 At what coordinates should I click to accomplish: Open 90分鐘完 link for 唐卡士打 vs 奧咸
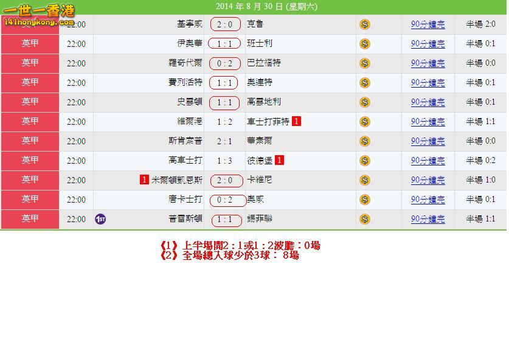428,200
